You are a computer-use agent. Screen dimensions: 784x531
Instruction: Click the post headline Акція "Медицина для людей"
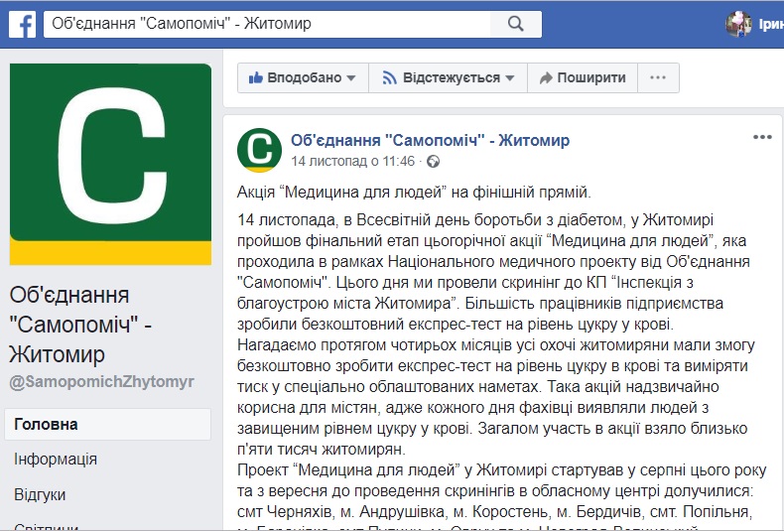click(x=414, y=192)
